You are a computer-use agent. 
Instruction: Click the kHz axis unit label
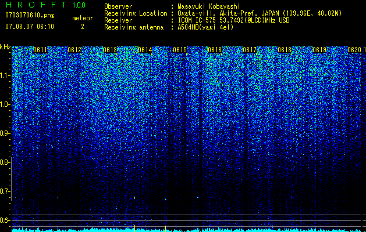tap(5, 47)
